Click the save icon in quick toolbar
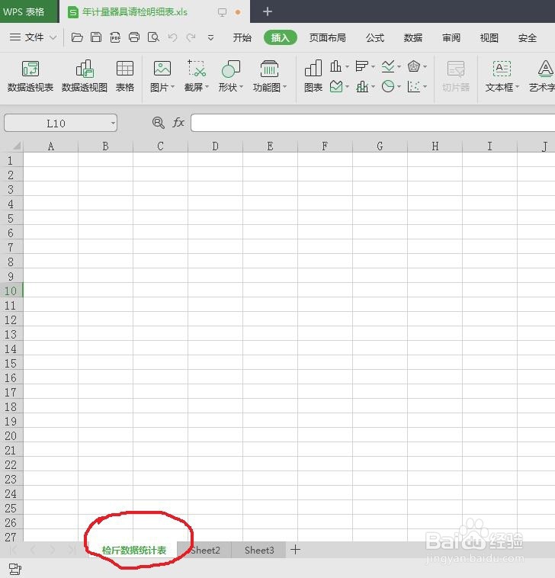The width and height of the screenshot is (555, 578). tap(96, 37)
